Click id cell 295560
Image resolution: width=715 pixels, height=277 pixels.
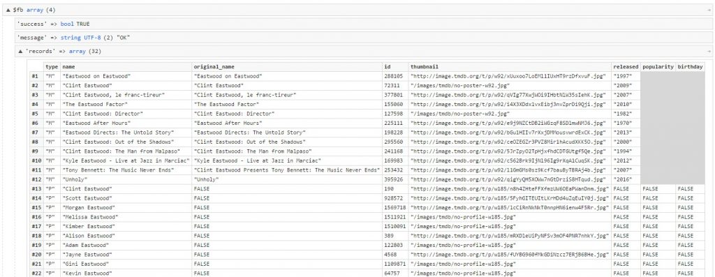tap(395, 142)
